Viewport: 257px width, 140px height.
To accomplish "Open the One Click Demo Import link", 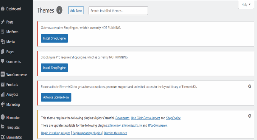I will pyautogui.click(x=145, y=118).
